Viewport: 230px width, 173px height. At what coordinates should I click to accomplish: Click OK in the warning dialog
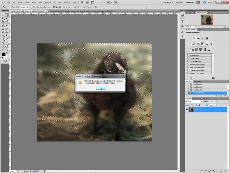(101, 88)
